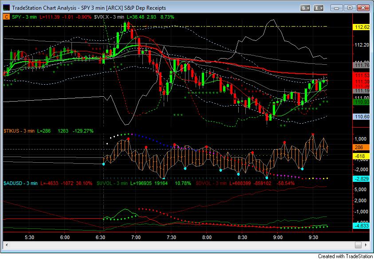Click the 7:00 time axis label
Viewport: 374px width, 259px height.
[x=136, y=238]
